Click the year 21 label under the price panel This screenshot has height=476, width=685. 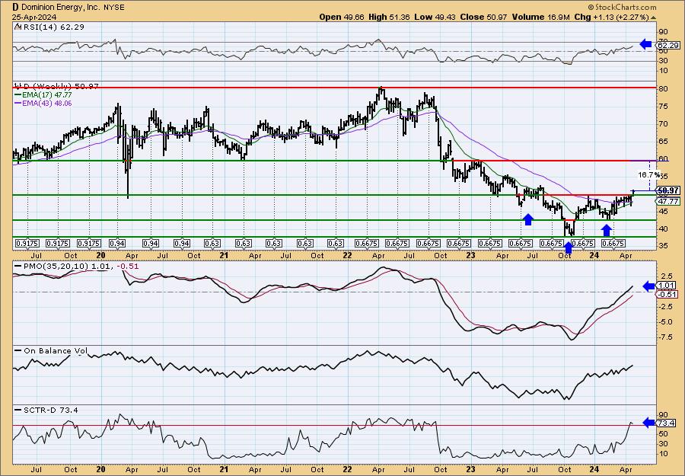point(224,255)
